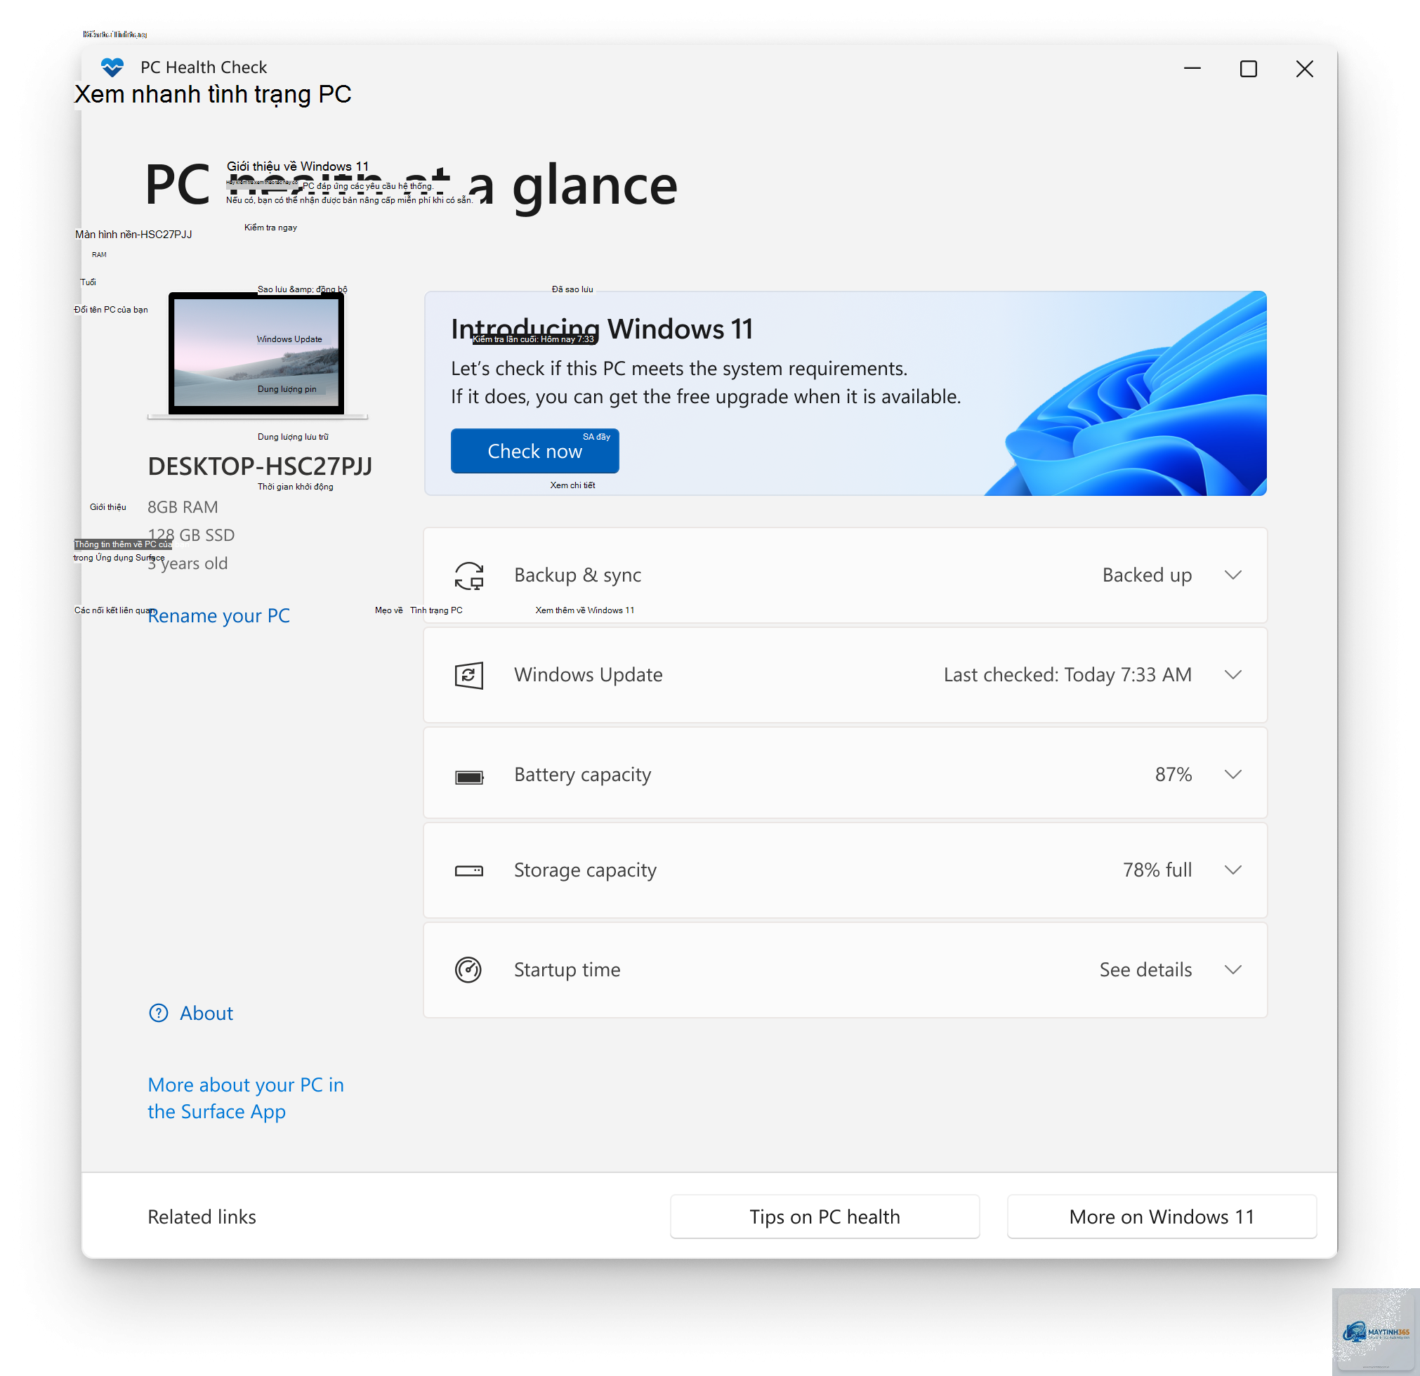Click the Storage capacity drive icon
Viewport: 1420px width, 1376px height.
468,870
